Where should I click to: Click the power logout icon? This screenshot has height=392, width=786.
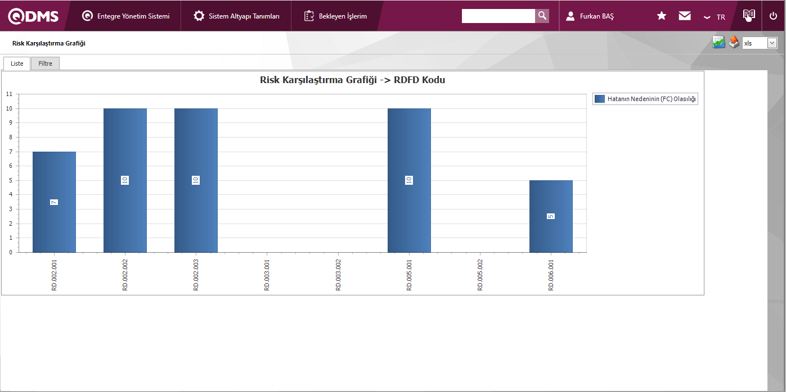[773, 16]
